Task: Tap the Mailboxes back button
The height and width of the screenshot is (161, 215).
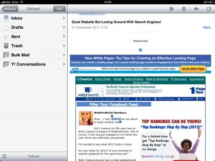Action: (10, 9)
